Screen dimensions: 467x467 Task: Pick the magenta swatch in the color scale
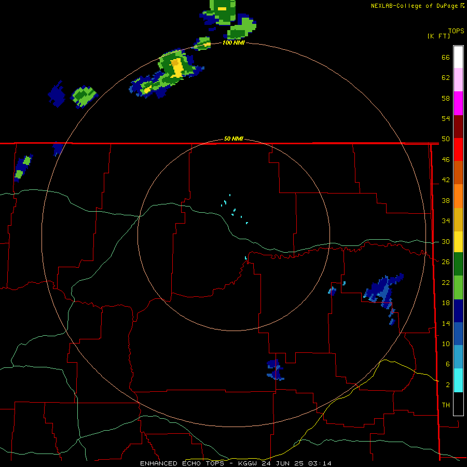click(458, 103)
